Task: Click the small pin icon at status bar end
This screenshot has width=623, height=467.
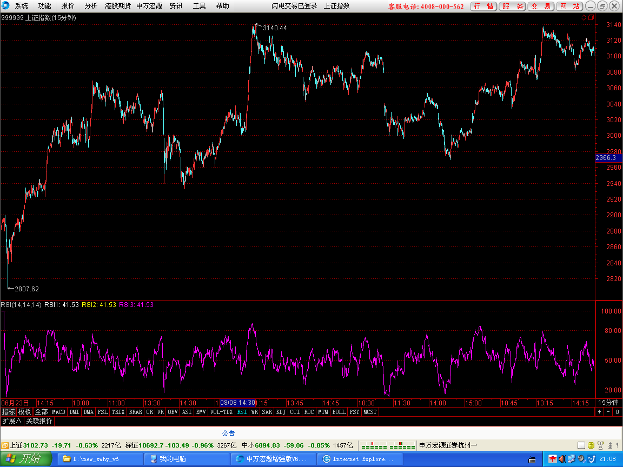Action: [618, 445]
